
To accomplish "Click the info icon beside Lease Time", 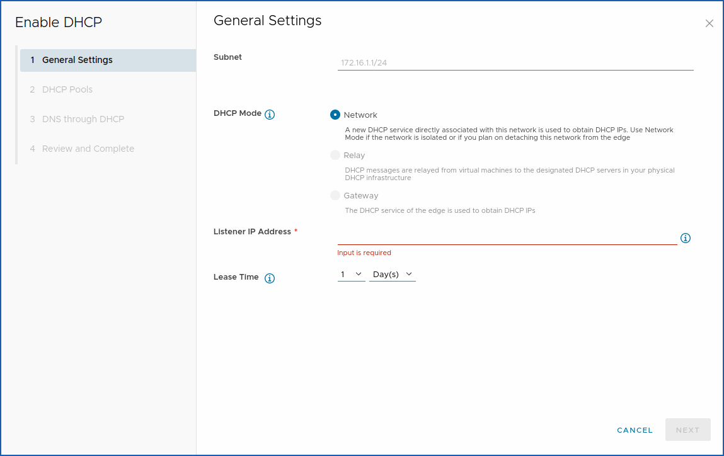I will (270, 278).
